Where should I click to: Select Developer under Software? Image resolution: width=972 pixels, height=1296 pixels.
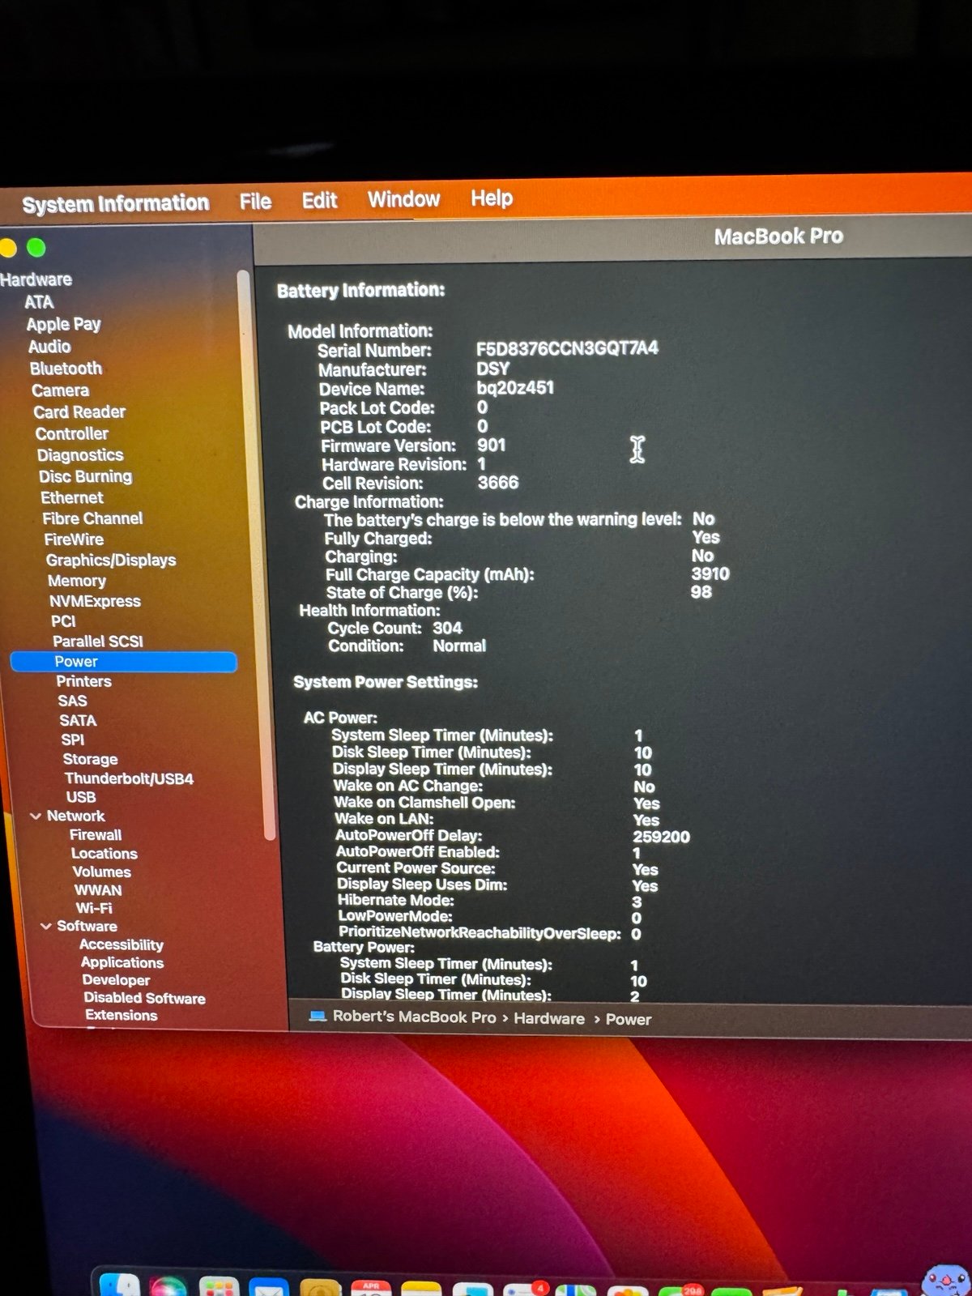[x=116, y=980]
